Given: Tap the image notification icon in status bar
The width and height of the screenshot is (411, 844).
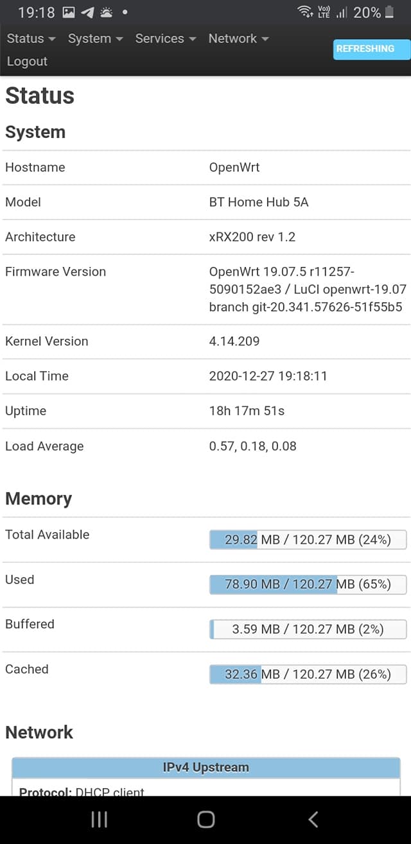Looking at the screenshot, I should [69, 12].
